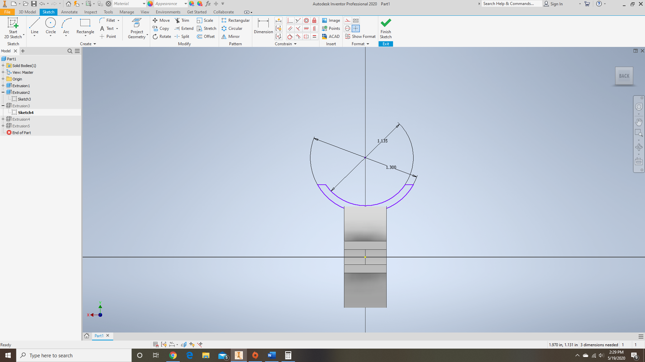Expand the Extrusion5 tree node
The height and width of the screenshot is (362, 645).
point(3,126)
